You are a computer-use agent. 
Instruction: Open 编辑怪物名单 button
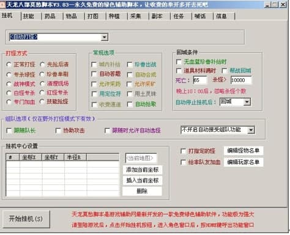[x=244, y=151]
